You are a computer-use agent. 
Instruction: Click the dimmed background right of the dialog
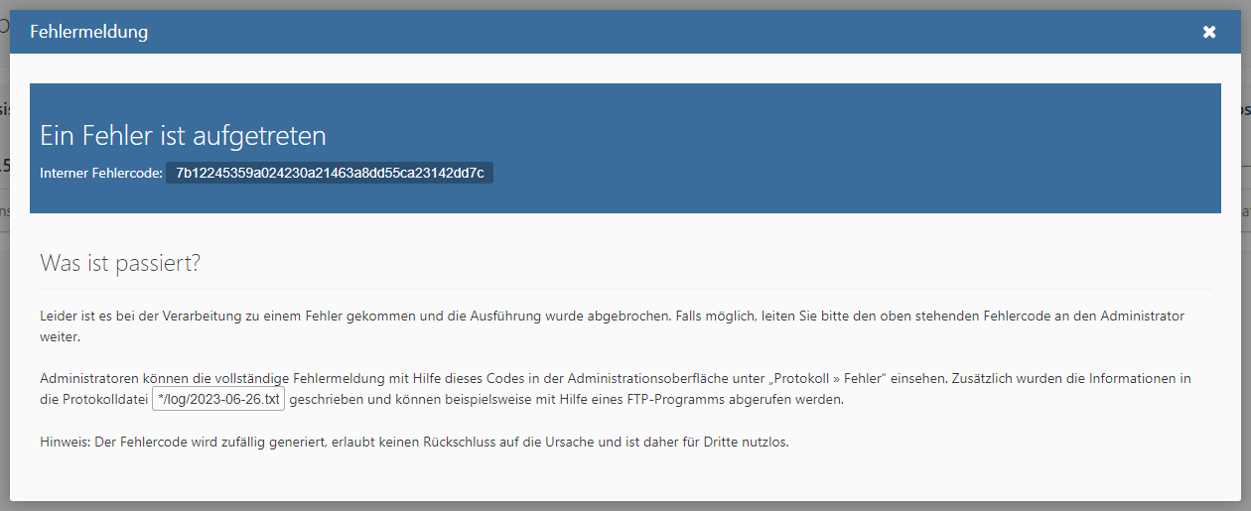(1246, 298)
